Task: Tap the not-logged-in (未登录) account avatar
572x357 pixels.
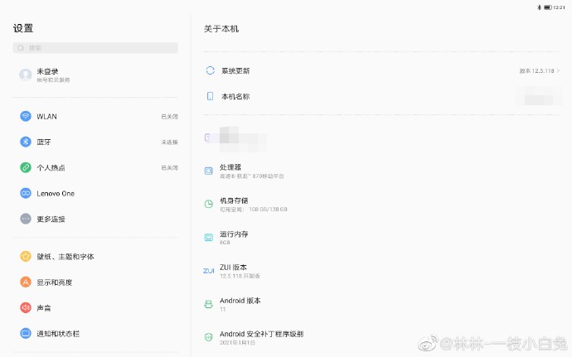Action: tap(26, 75)
